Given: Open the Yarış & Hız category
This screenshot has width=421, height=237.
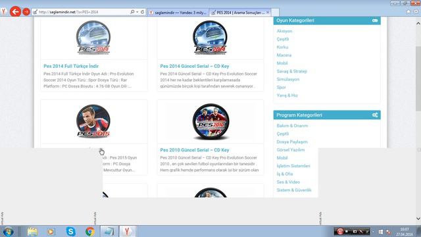Looking at the screenshot, I should pyautogui.click(x=287, y=95).
